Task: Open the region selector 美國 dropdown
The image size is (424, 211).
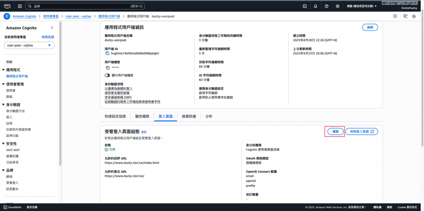Action: 361,6
